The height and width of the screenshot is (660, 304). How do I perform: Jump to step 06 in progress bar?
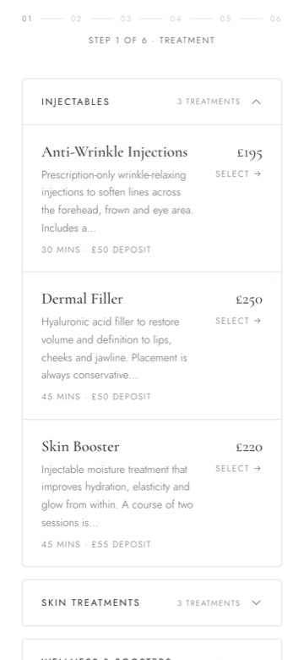(275, 19)
